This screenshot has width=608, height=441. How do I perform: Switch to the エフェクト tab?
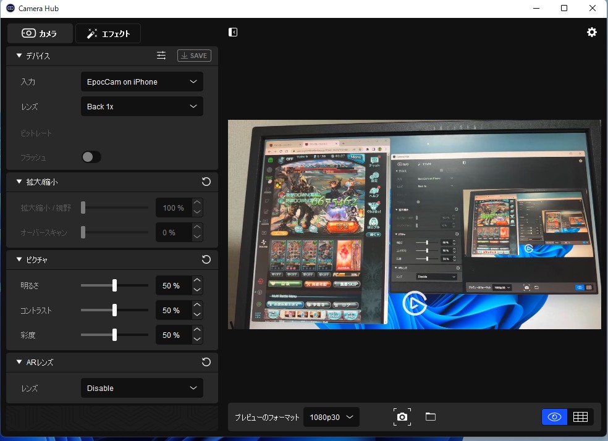[x=108, y=33]
